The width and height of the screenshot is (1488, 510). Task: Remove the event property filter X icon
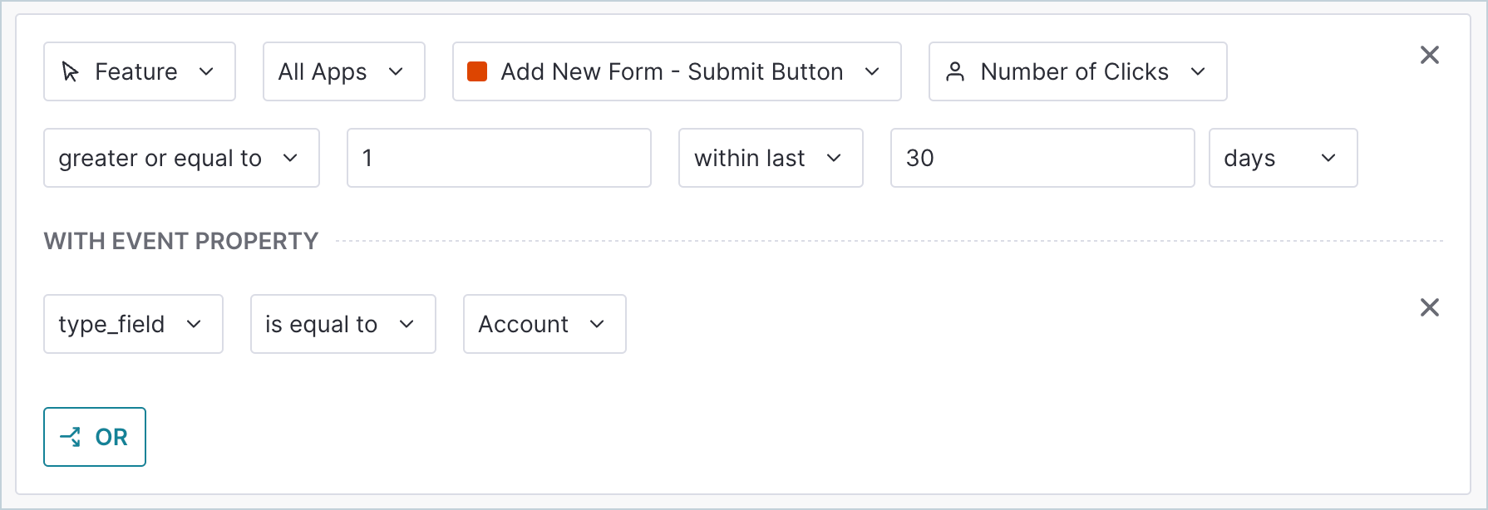[1430, 307]
